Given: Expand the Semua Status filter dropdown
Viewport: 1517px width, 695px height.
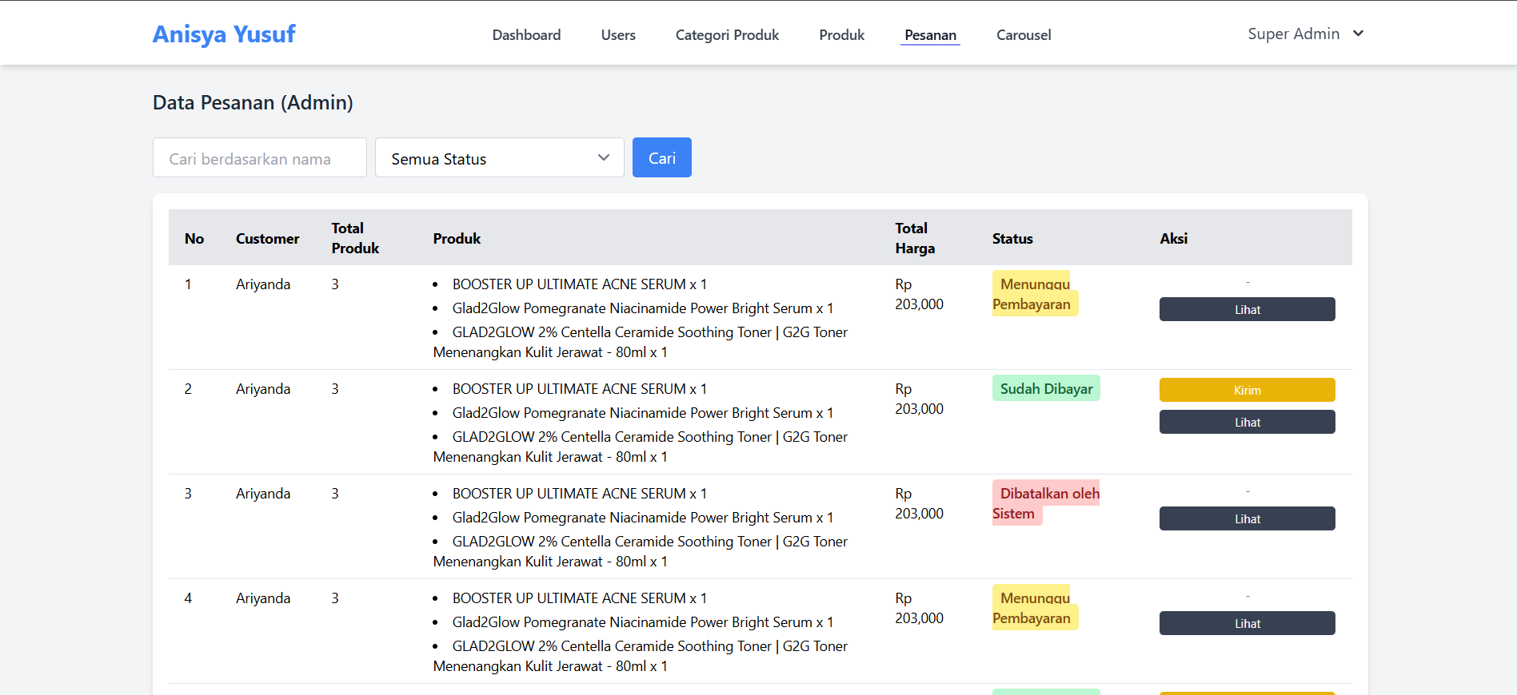Looking at the screenshot, I should point(499,158).
